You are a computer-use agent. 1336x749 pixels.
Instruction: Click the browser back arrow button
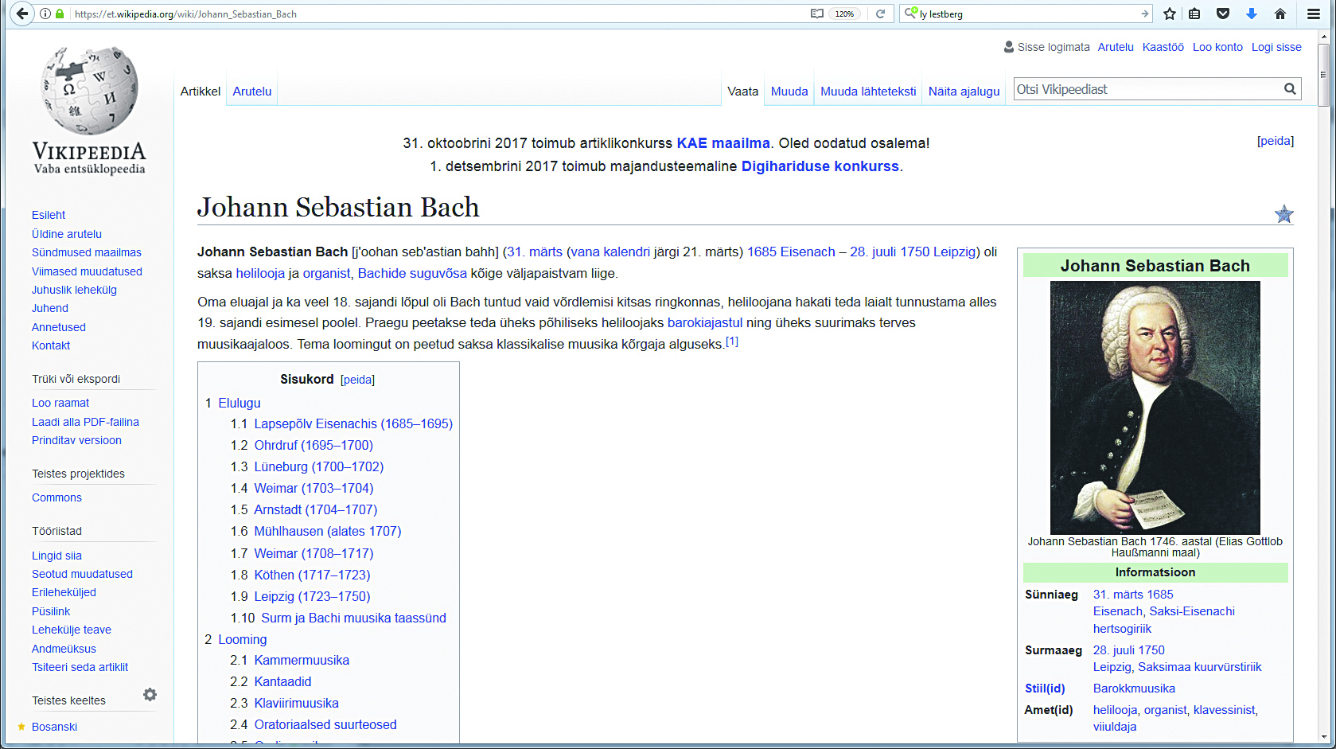click(21, 14)
